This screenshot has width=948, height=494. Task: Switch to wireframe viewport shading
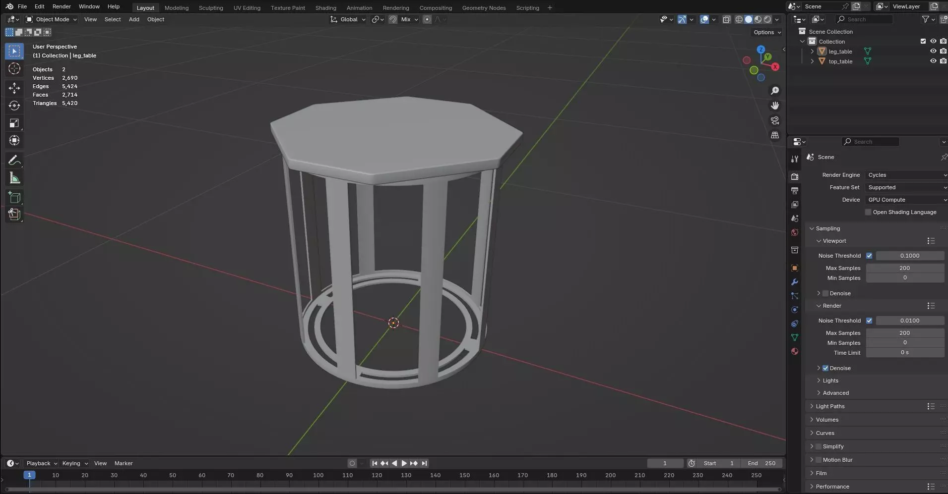tap(739, 19)
